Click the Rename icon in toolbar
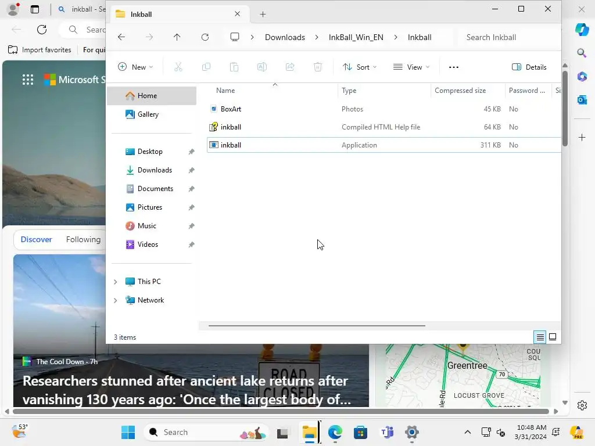This screenshot has height=446, width=595. point(262,67)
